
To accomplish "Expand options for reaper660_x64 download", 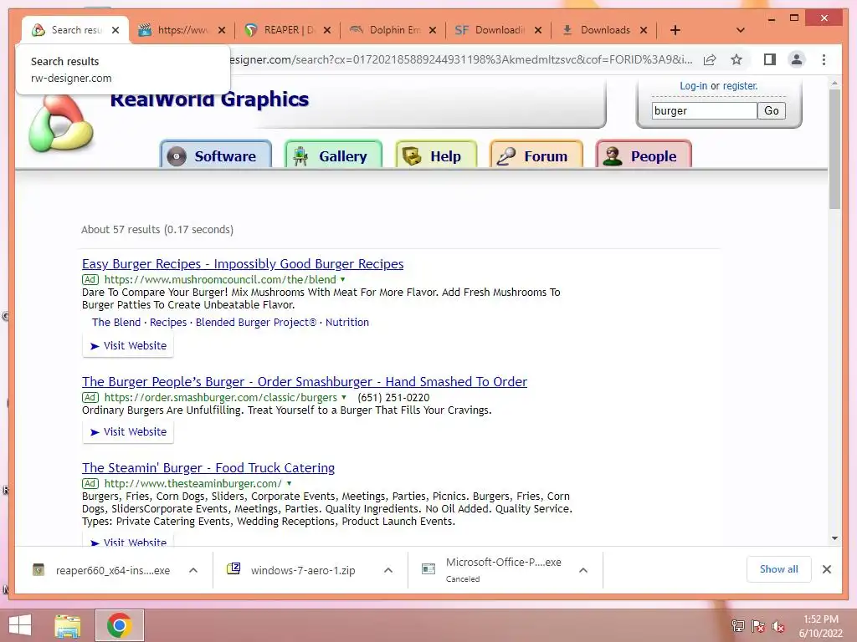I will tap(193, 570).
